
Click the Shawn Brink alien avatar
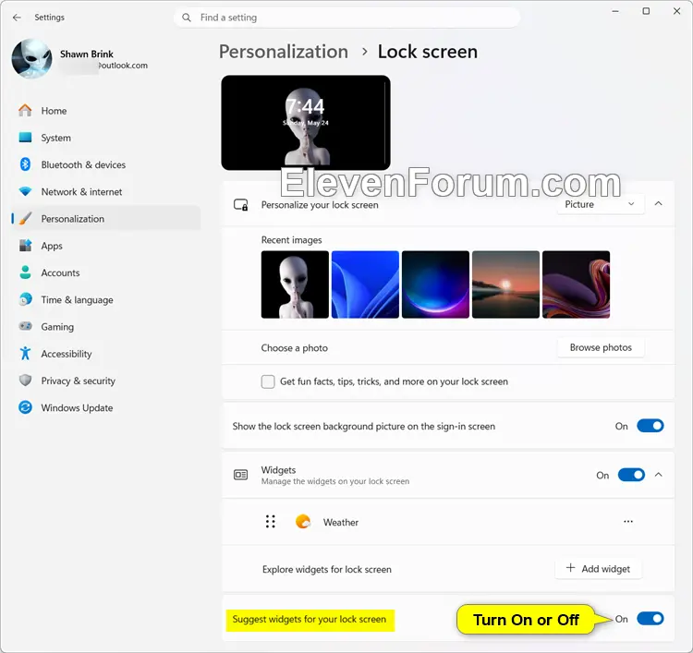[x=31, y=59]
